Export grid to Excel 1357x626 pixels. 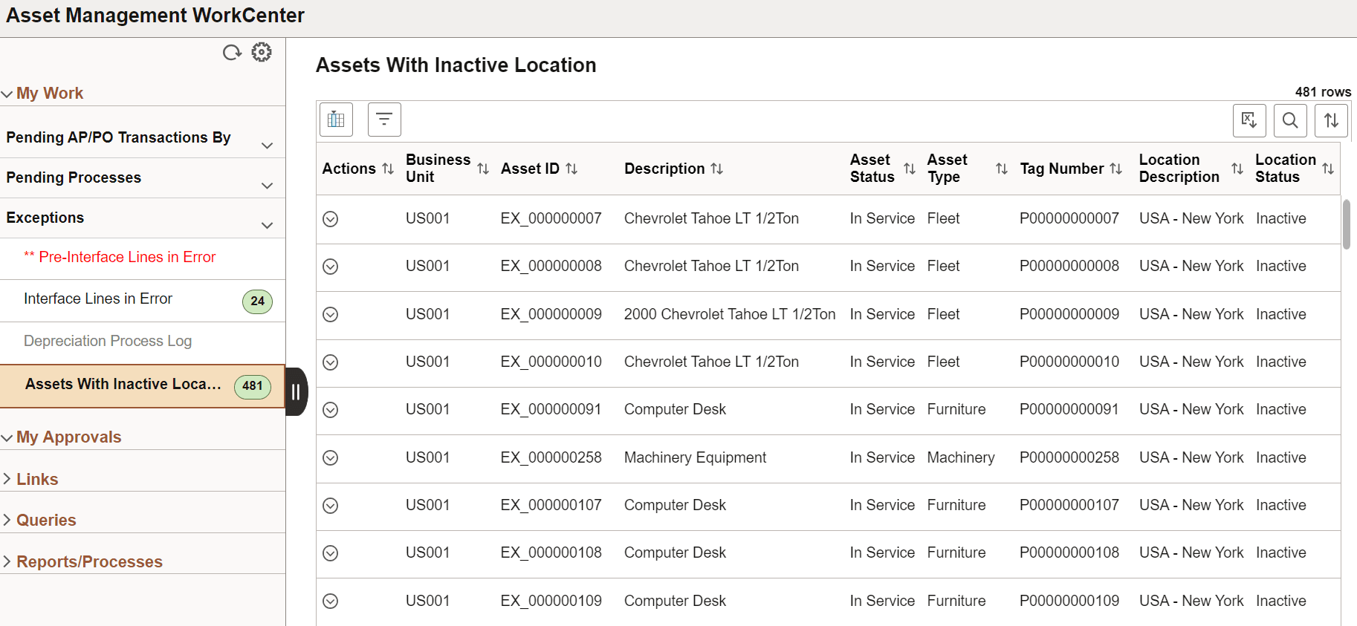point(1249,120)
